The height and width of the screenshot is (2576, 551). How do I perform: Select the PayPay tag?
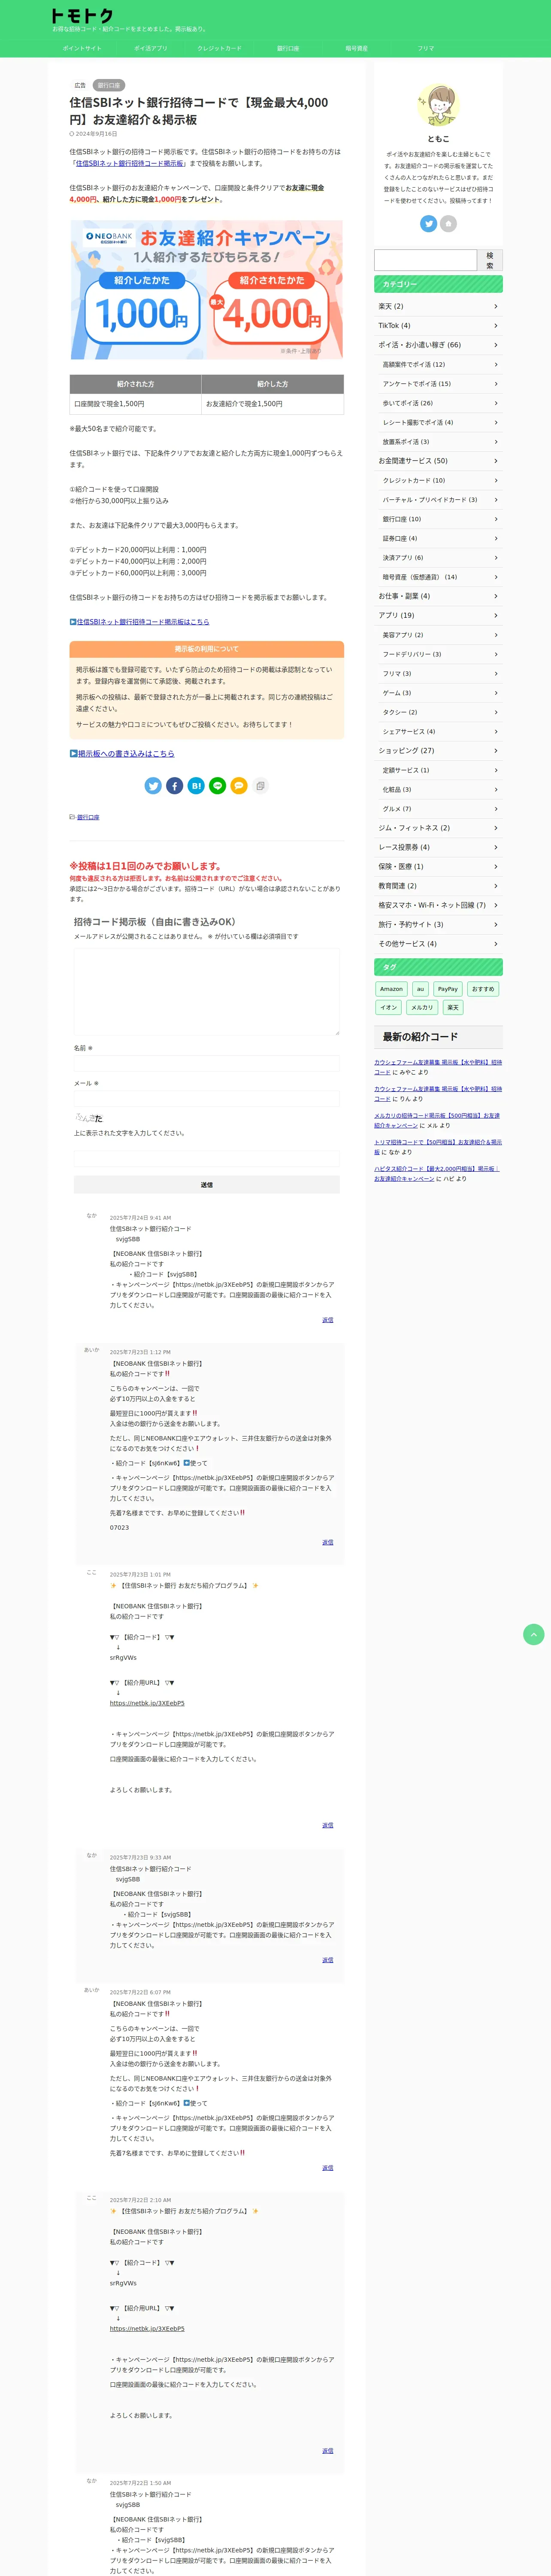(448, 989)
